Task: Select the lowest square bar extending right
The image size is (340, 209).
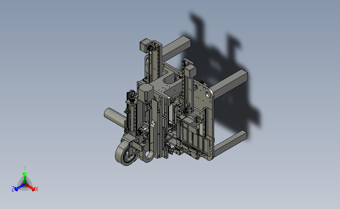Action: [231, 143]
